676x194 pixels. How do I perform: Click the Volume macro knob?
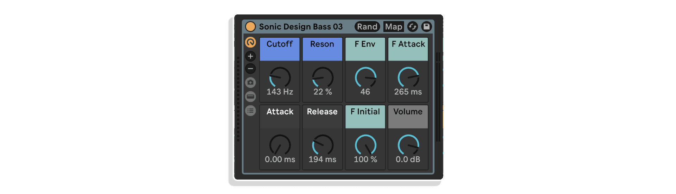(x=408, y=145)
